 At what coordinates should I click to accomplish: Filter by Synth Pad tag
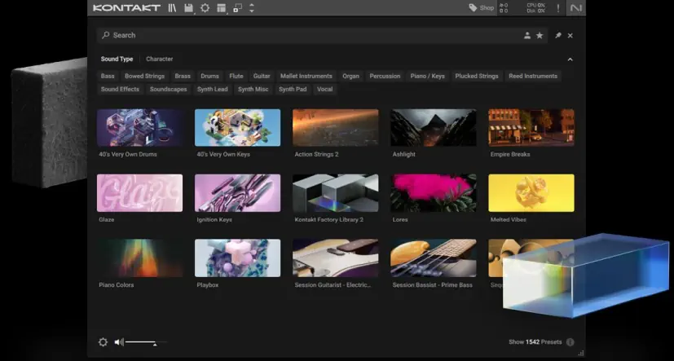point(293,90)
